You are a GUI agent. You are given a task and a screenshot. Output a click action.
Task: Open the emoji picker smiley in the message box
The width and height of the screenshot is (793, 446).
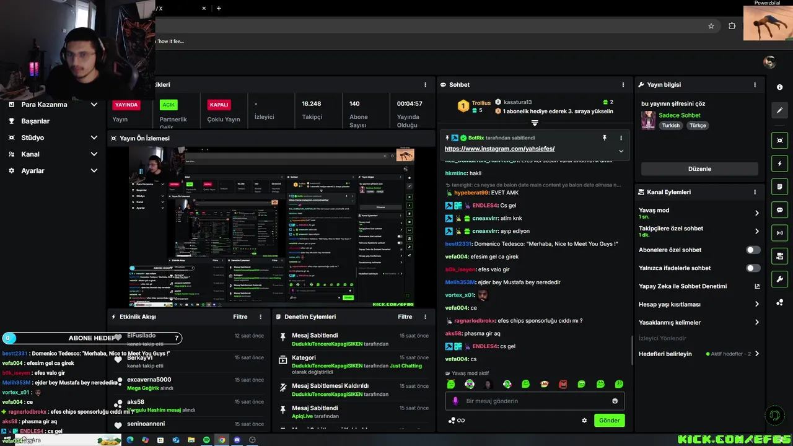pyautogui.click(x=615, y=401)
